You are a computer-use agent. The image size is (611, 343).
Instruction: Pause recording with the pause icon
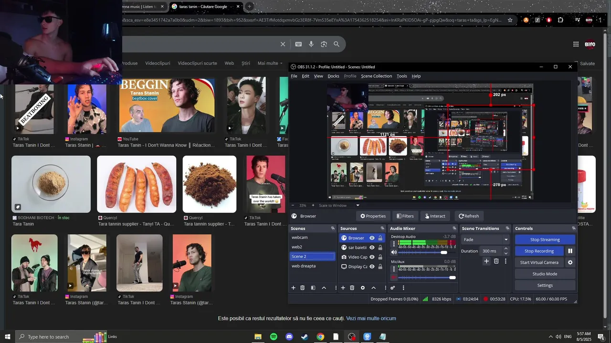click(570, 251)
